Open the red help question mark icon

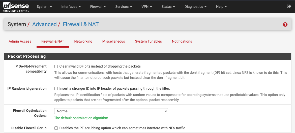tap(285, 24)
